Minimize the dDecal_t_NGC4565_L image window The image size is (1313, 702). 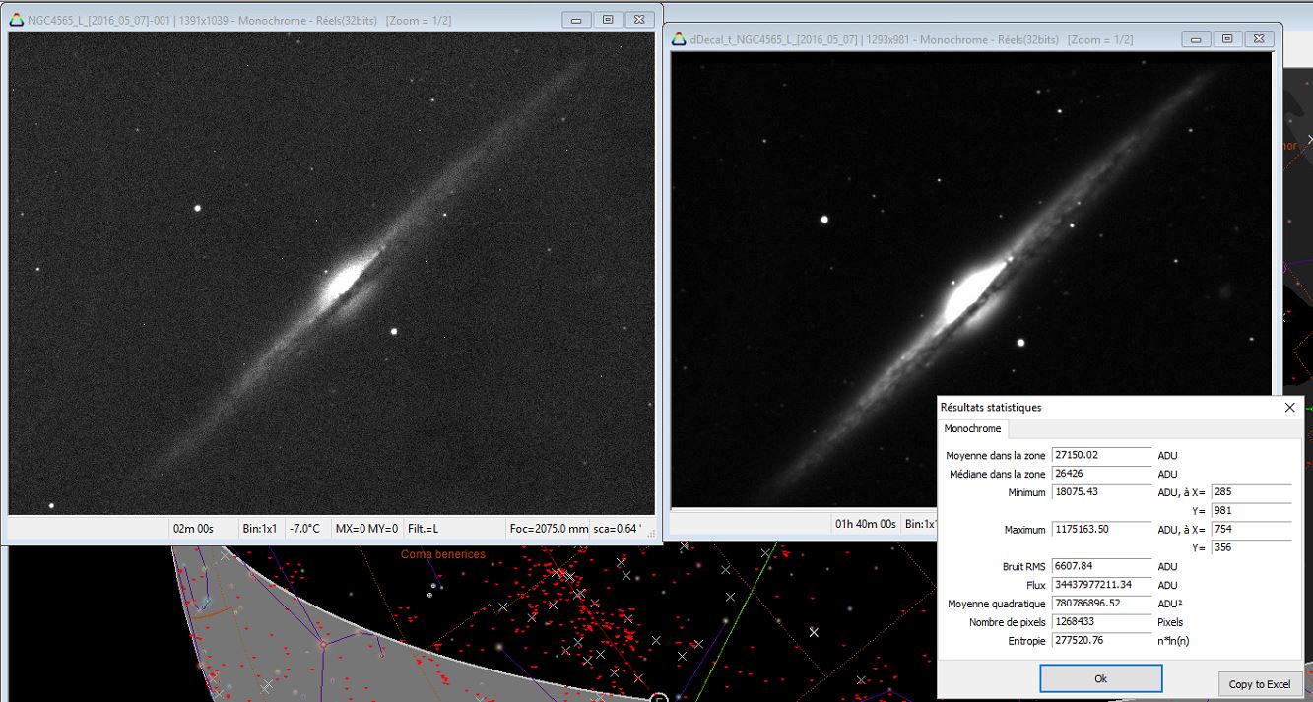coord(1197,39)
